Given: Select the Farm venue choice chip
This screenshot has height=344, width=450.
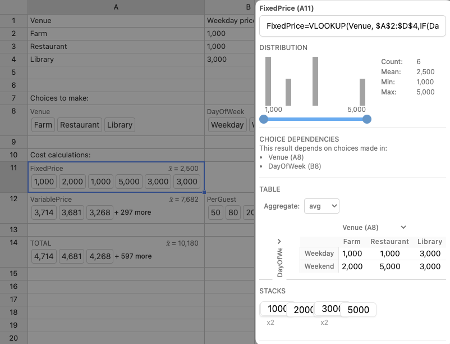Looking at the screenshot, I should 43,125.
